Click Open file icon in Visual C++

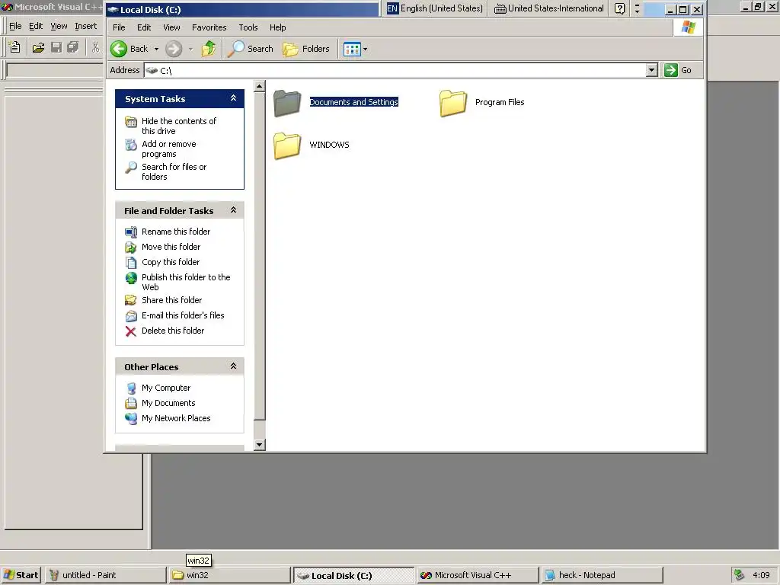pos(38,47)
